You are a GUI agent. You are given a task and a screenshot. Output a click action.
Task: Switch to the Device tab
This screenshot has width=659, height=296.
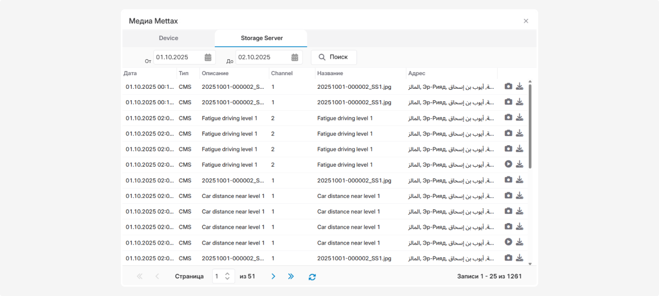click(169, 38)
